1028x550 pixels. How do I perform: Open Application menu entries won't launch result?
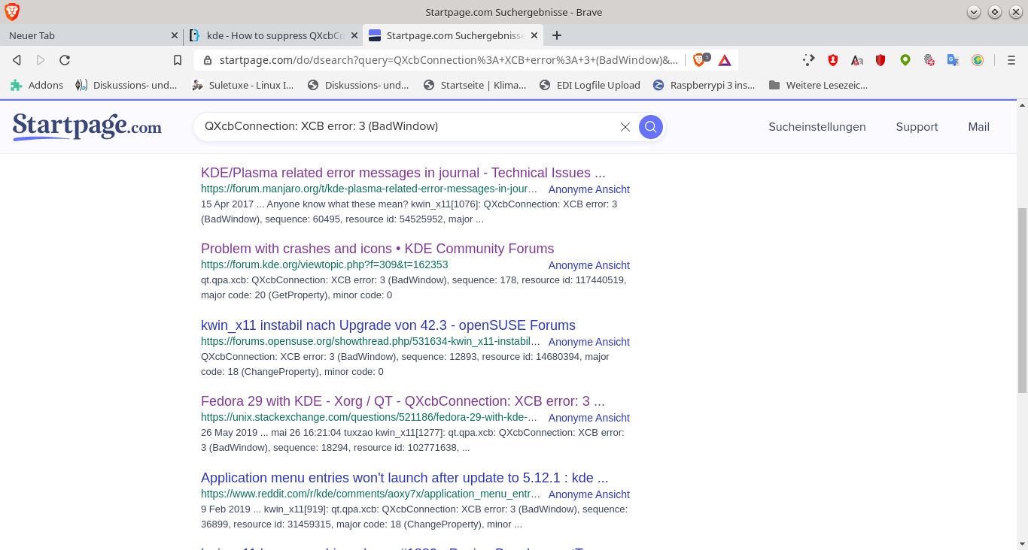coord(405,478)
